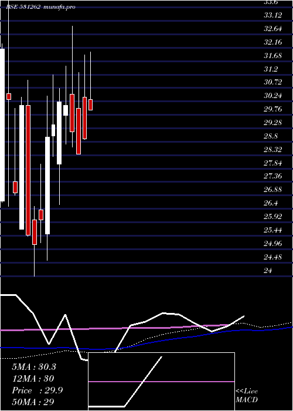
Task: Click the 5MA : 30.3 readout
Action: (x=34, y=367)
